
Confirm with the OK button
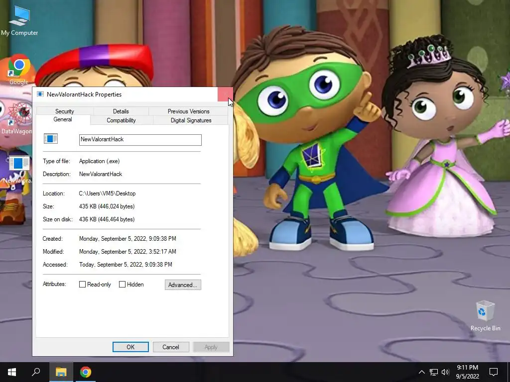pos(130,347)
